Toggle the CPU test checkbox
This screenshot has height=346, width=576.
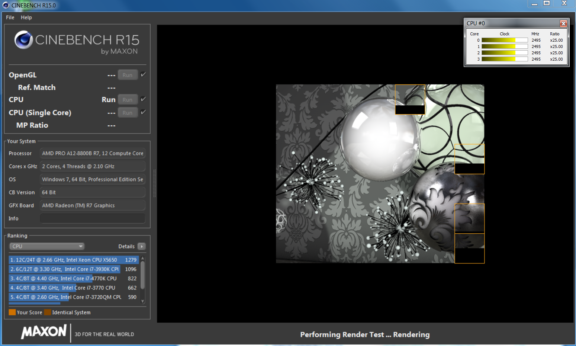click(143, 99)
